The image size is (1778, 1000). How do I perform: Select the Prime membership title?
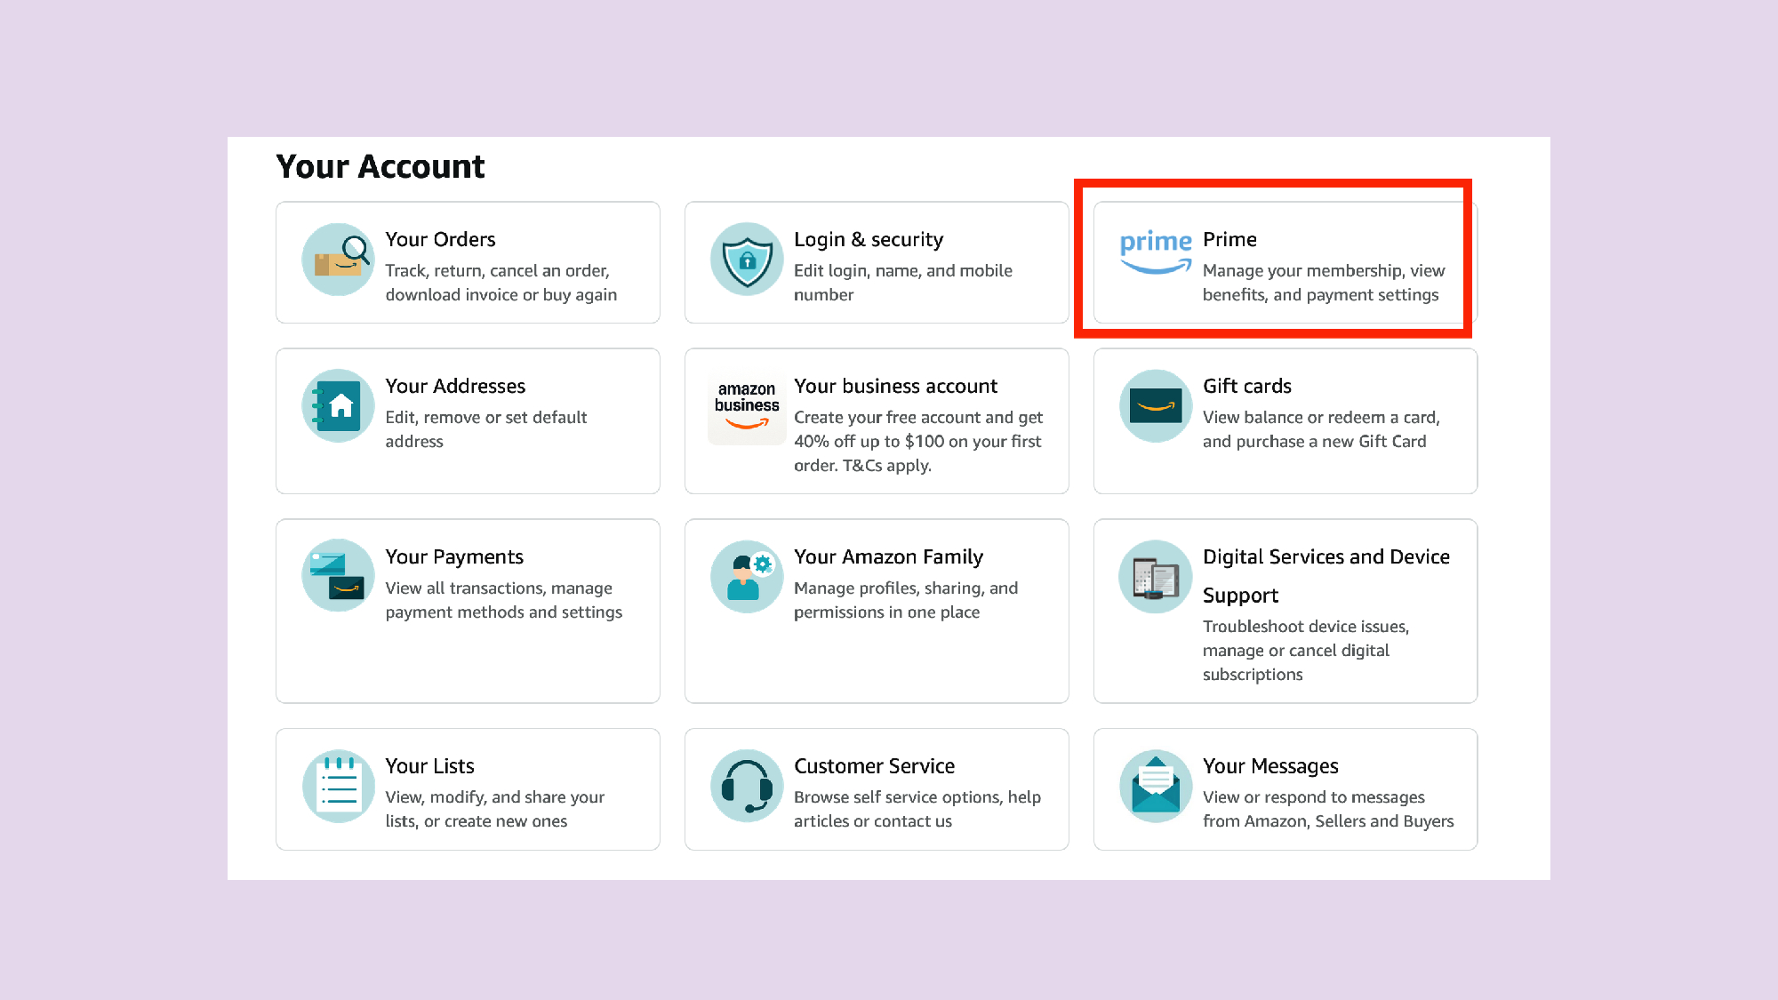[x=1229, y=239]
